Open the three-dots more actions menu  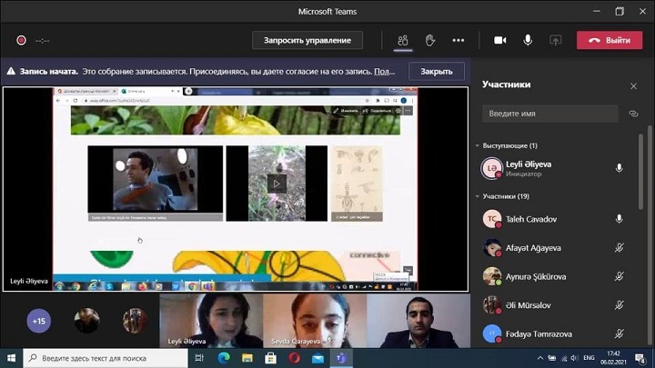pyautogui.click(x=458, y=40)
